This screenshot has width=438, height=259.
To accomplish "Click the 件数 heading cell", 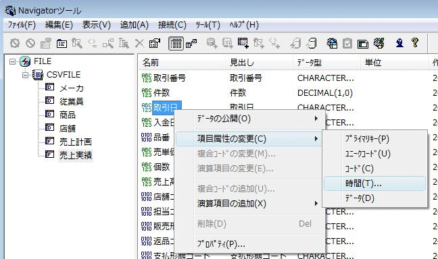I will click(238, 93).
